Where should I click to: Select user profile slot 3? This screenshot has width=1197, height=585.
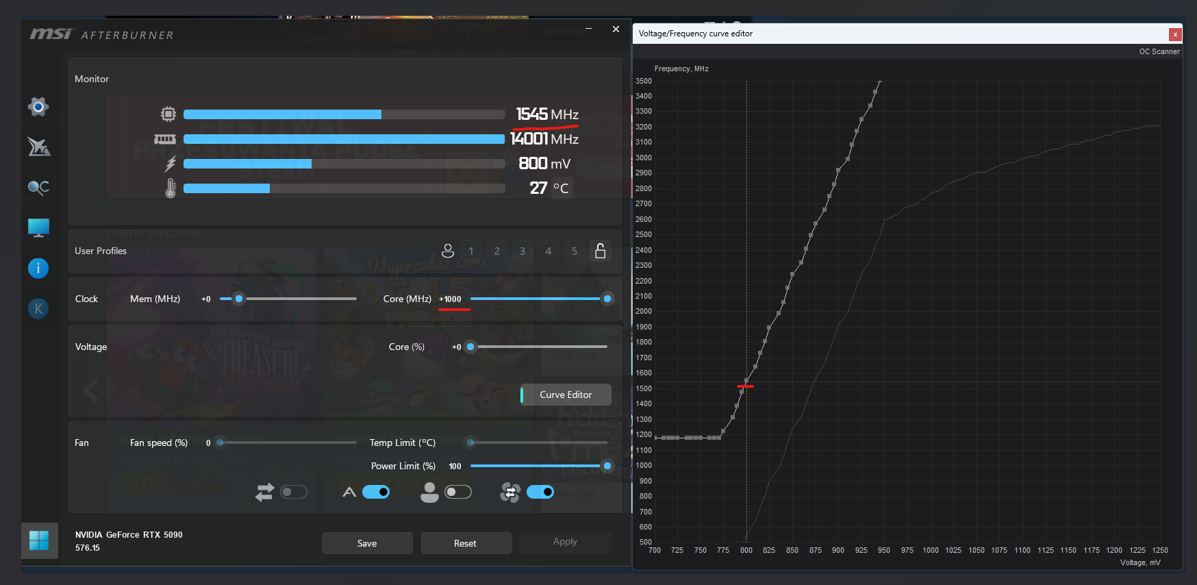tap(522, 251)
